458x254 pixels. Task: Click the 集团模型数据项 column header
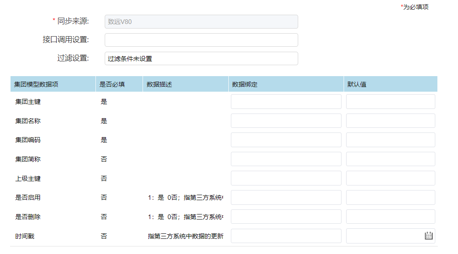click(36, 84)
